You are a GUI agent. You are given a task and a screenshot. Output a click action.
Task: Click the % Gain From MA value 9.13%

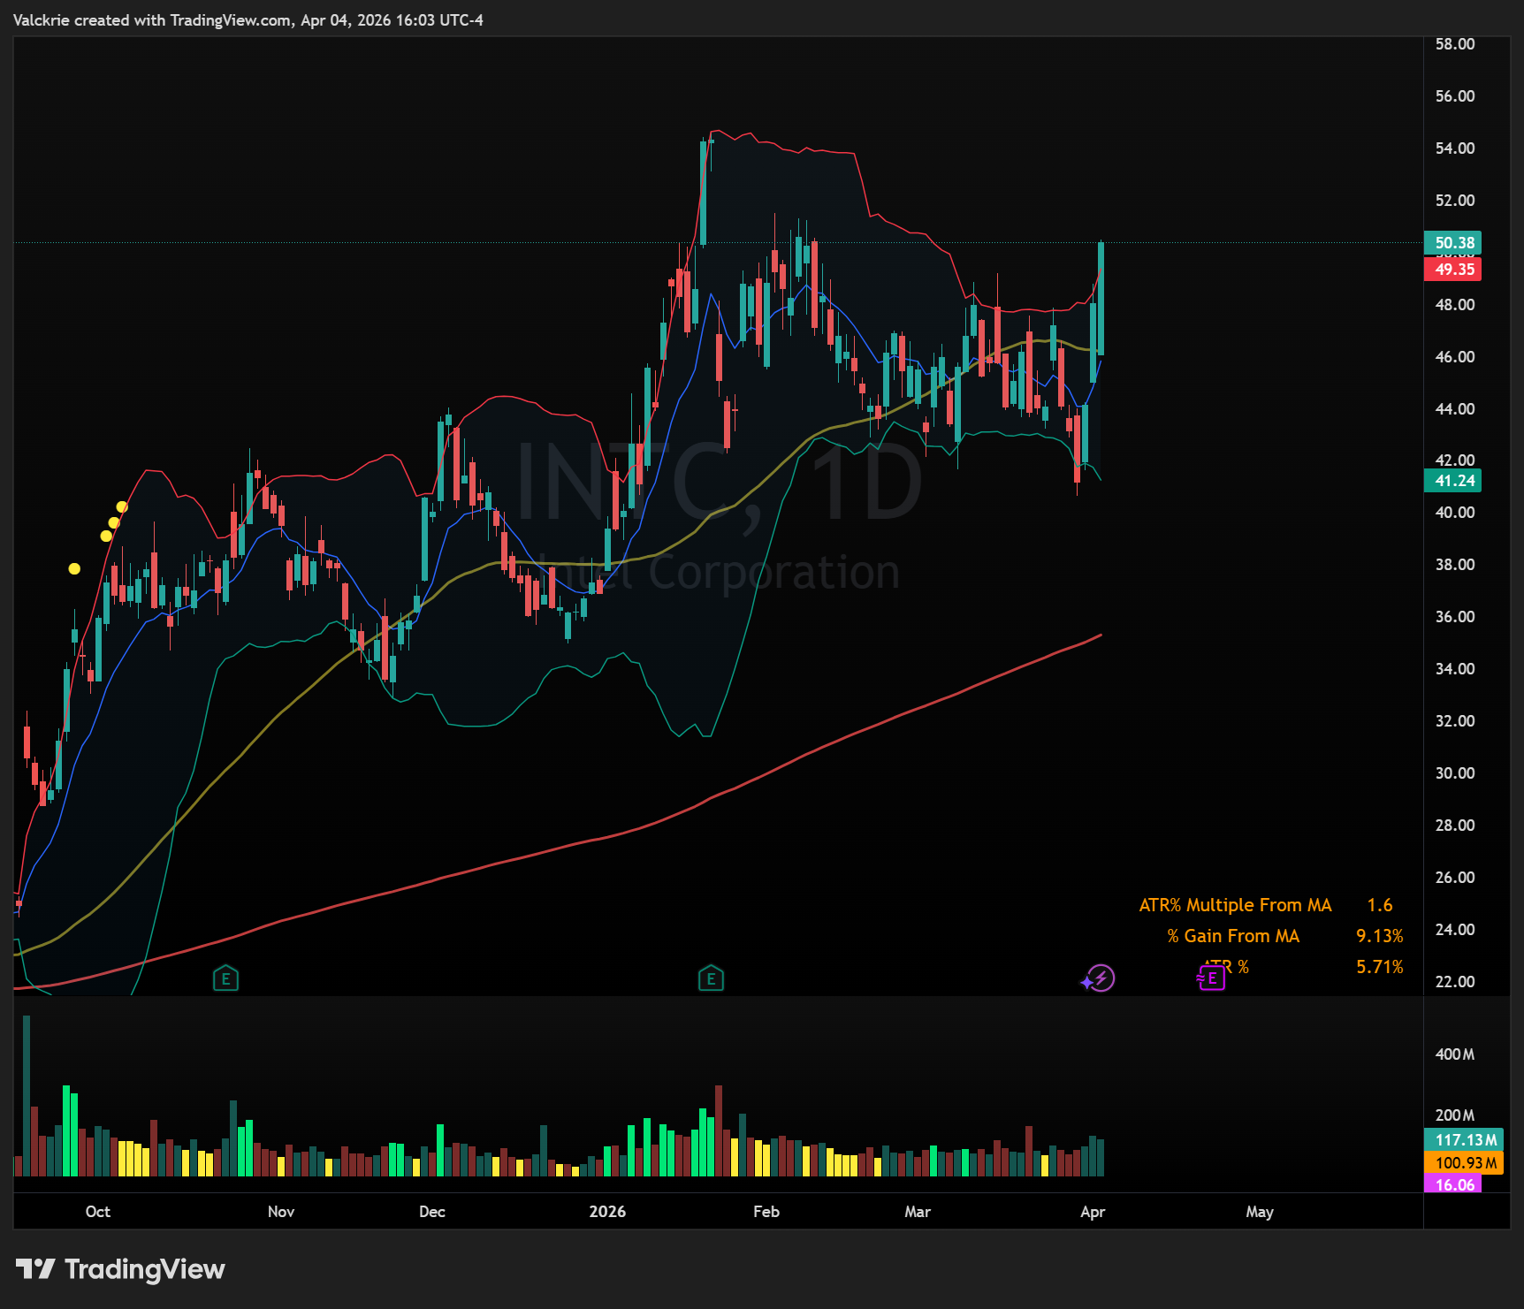click(1379, 936)
